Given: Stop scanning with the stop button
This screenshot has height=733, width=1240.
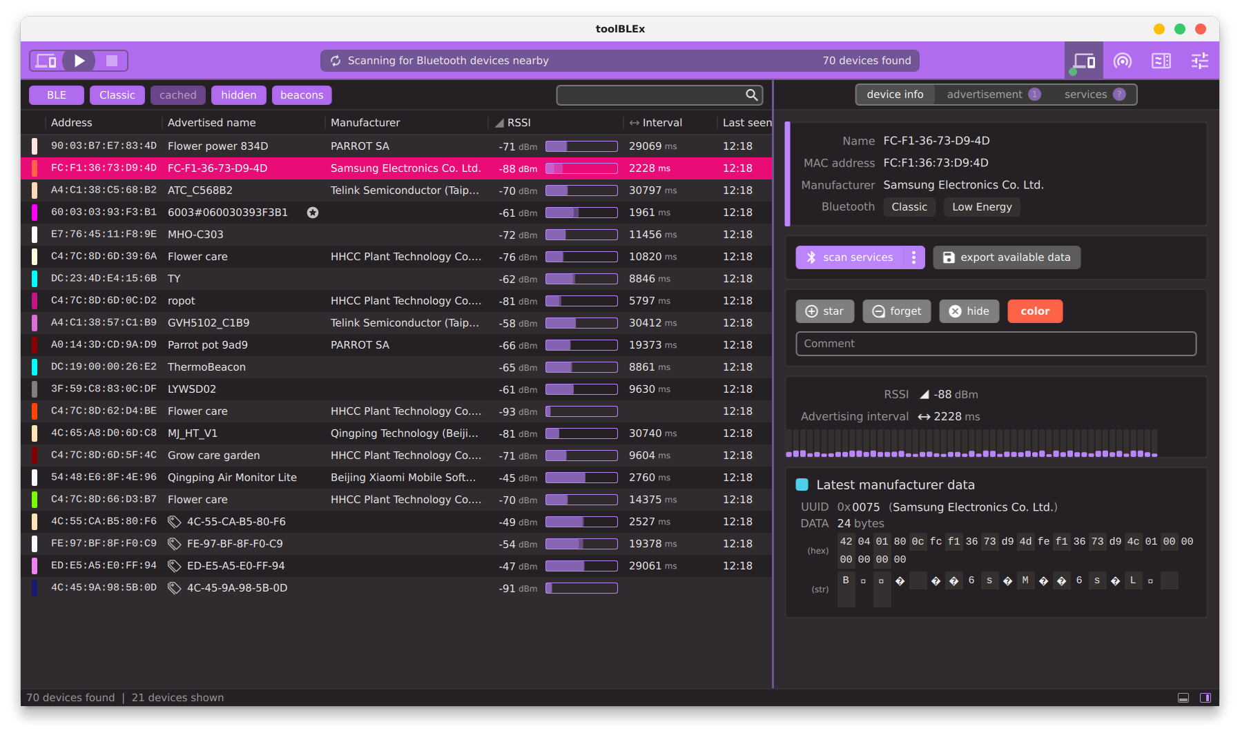Looking at the screenshot, I should click(x=112, y=61).
